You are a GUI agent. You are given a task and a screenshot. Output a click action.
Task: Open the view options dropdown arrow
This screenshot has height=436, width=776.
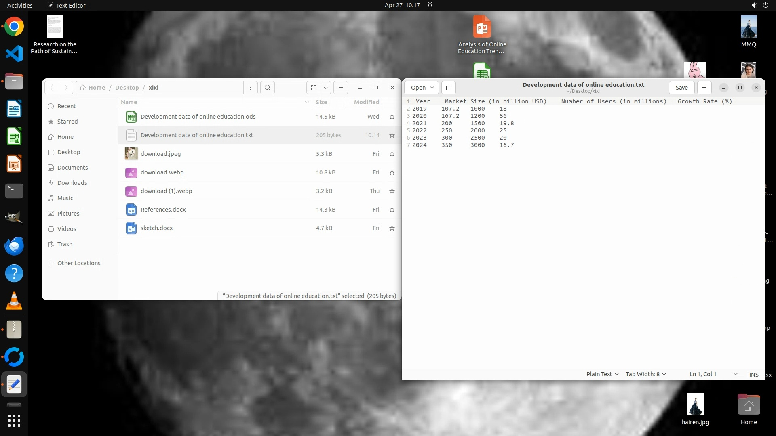tap(326, 88)
